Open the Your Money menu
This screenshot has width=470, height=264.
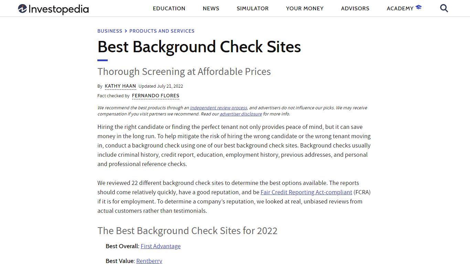tap(305, 9)
